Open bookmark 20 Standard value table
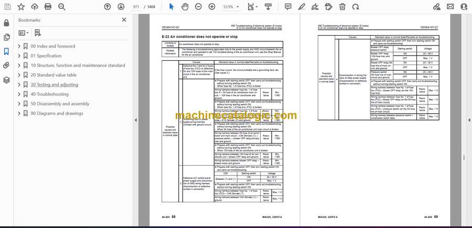 pos(53,75)
